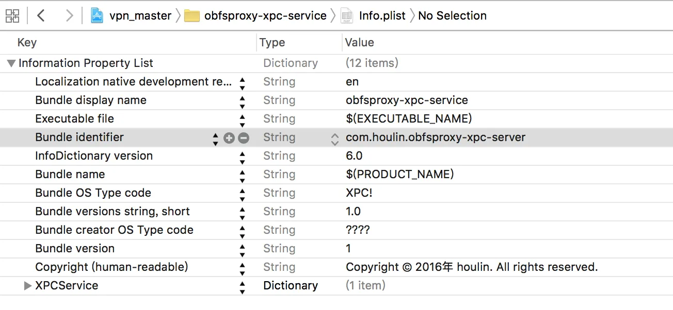Open the related items grid icon

(x=12, y=15)
